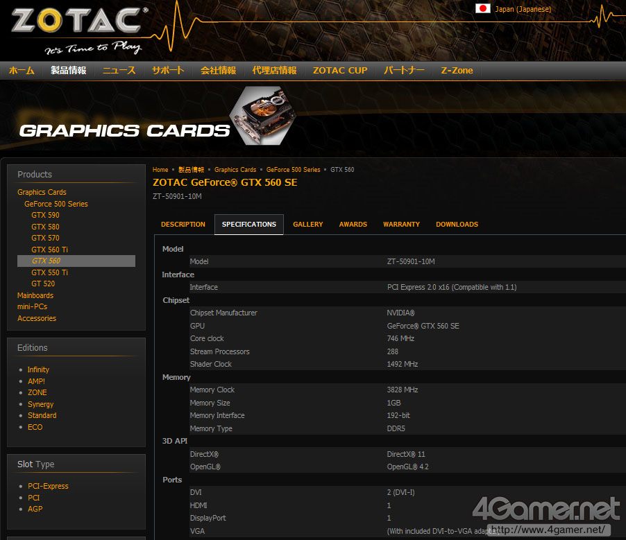This screenshot has width=626, height=540.
Task: Select GTX 560 Ti in sidebar
Action: 49,250
